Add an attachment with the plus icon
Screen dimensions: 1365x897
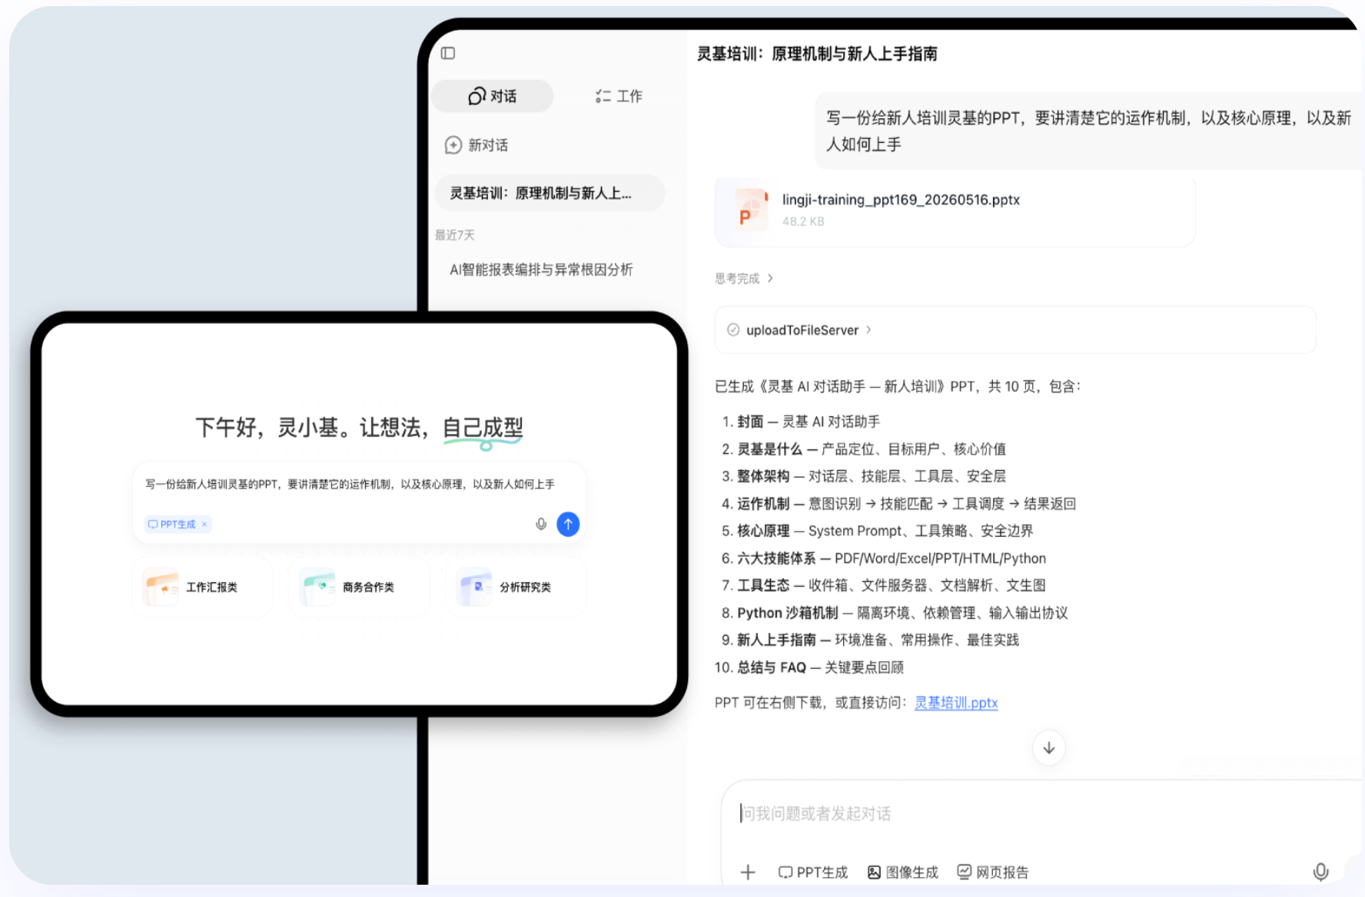[x=748, y=872]
